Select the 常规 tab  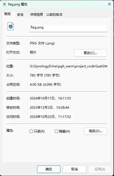pyautogui.click(x=7, y=14)
